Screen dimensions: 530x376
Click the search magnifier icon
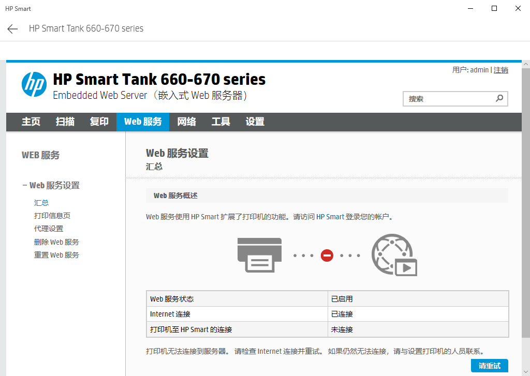tap(498, 98)
